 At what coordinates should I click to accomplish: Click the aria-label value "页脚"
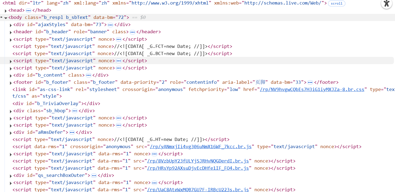(x=260, y=82)
